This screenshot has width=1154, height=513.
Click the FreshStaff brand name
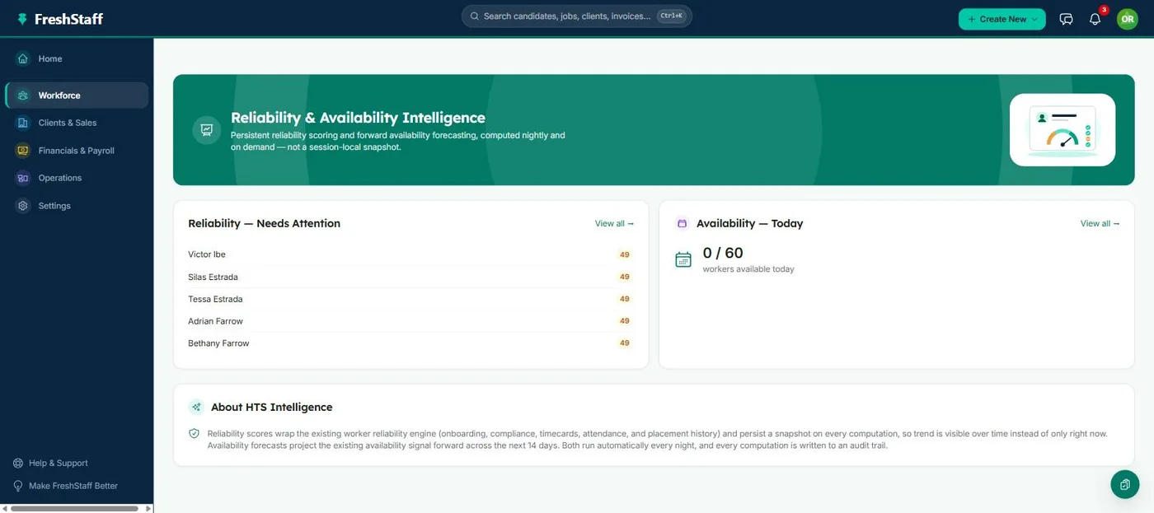68,19
